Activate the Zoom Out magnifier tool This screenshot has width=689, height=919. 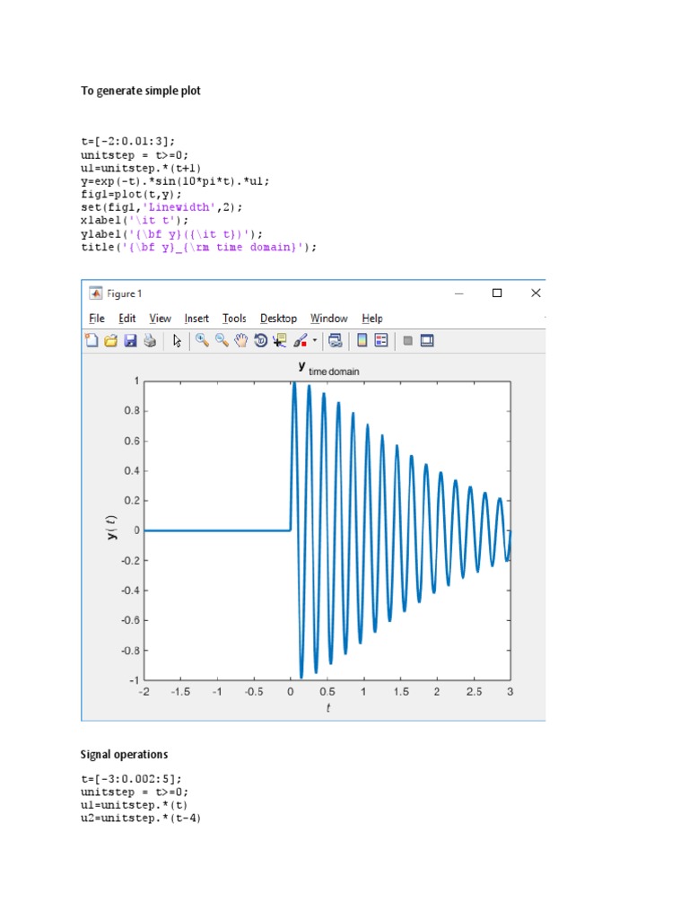(x=222, y=340)
